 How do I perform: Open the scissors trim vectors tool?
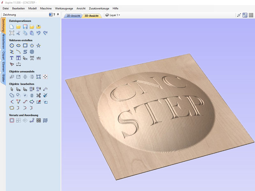39,95
